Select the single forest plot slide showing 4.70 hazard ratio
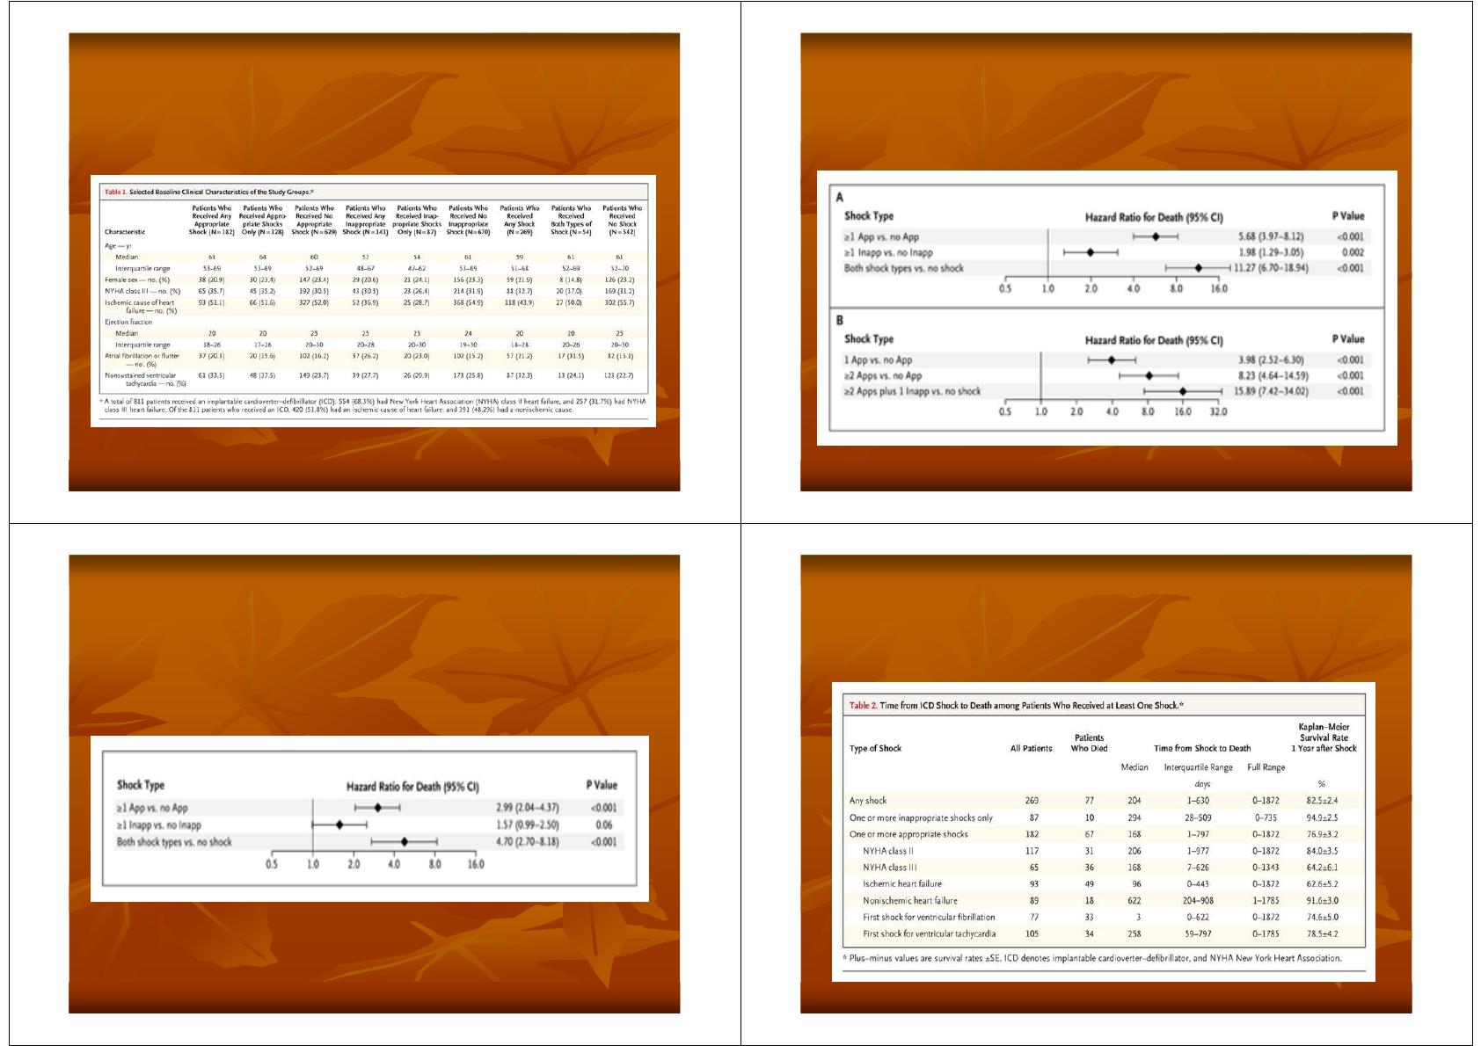1481x1046 pixels. [374, 783]
